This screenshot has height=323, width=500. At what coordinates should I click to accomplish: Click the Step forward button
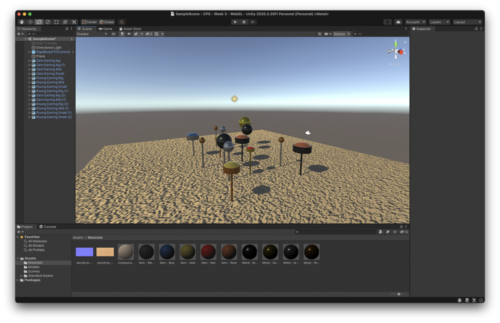pos(252,22)
